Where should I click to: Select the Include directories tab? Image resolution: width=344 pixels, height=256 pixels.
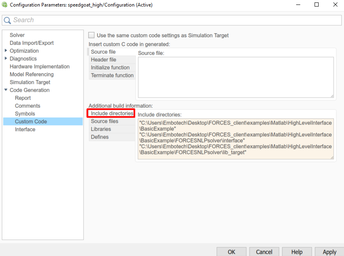point(112,113)
